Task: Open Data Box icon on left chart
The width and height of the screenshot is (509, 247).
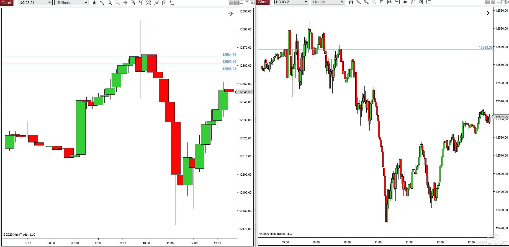Action: [133, 3]
